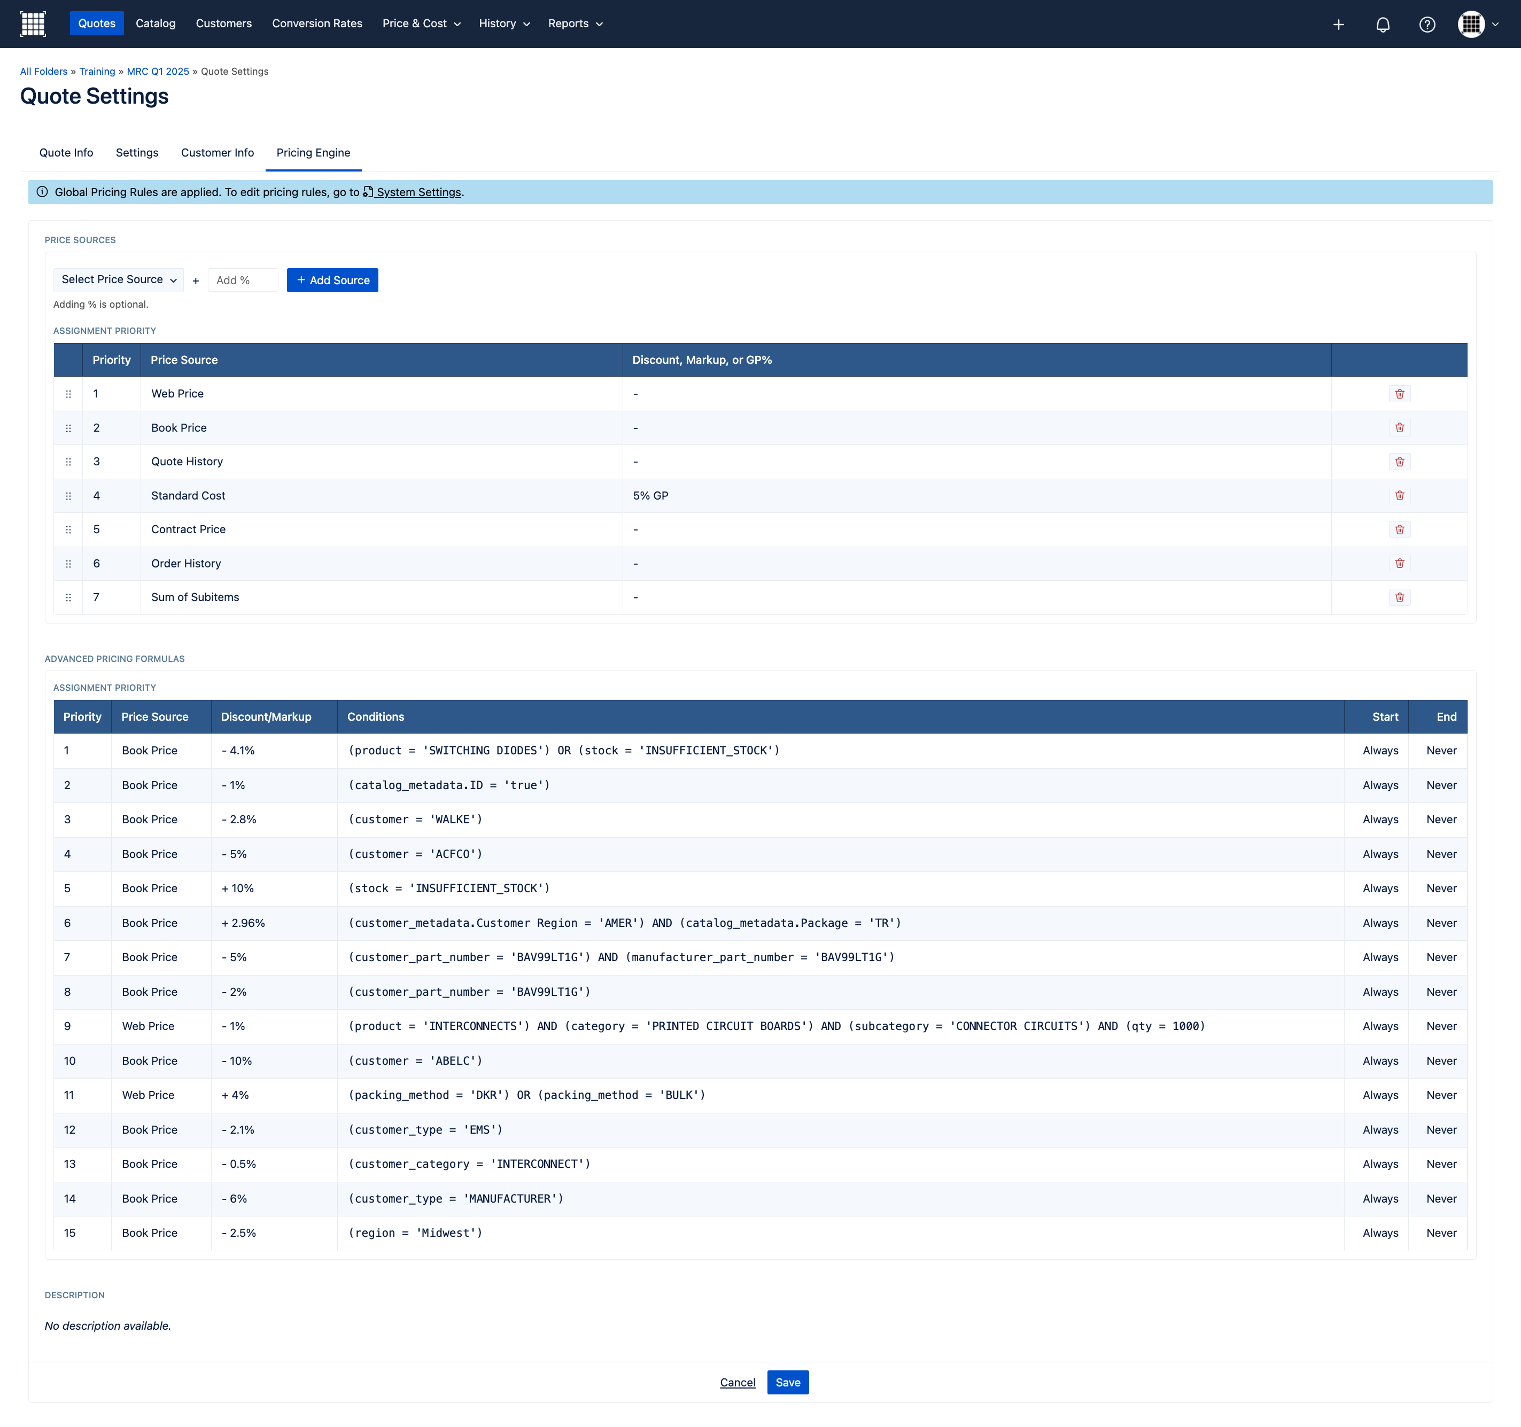1521x1427 pixels.
Task: Click the info icon in the blue banner
Action: [42, 192]
